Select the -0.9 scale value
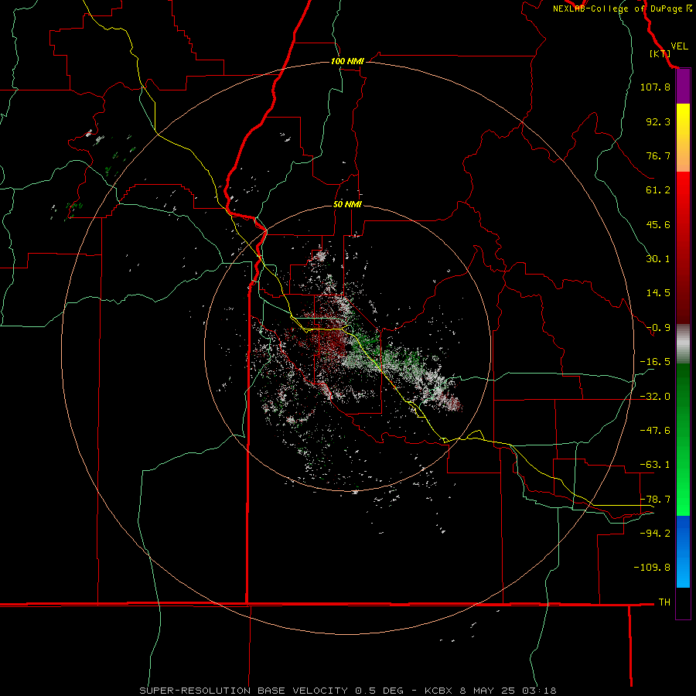 [658, 328]
